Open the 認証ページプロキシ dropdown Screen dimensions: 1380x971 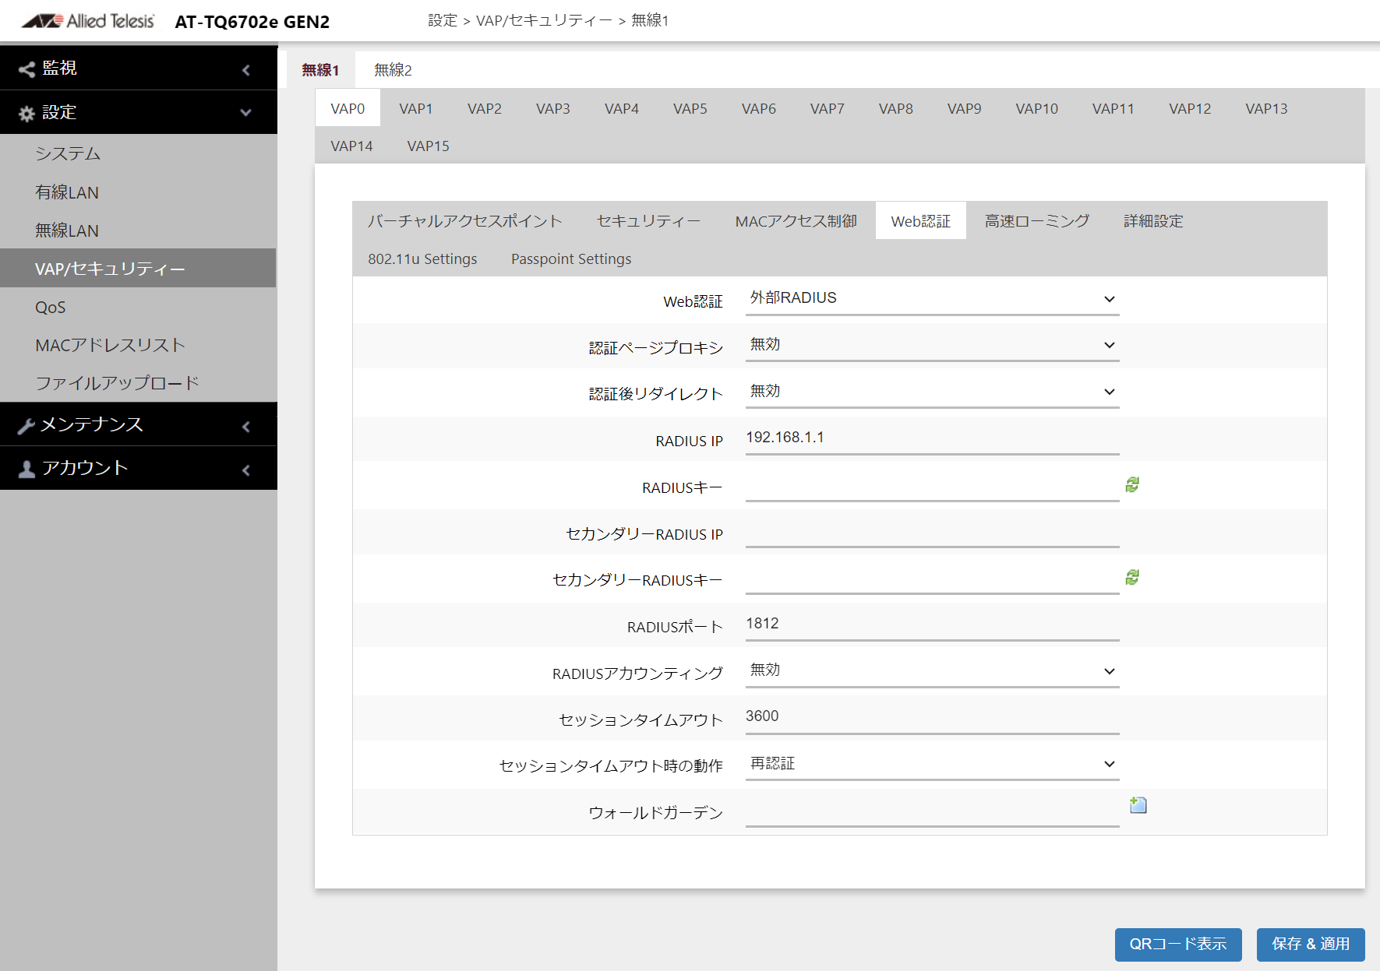[x=932, y=345]
